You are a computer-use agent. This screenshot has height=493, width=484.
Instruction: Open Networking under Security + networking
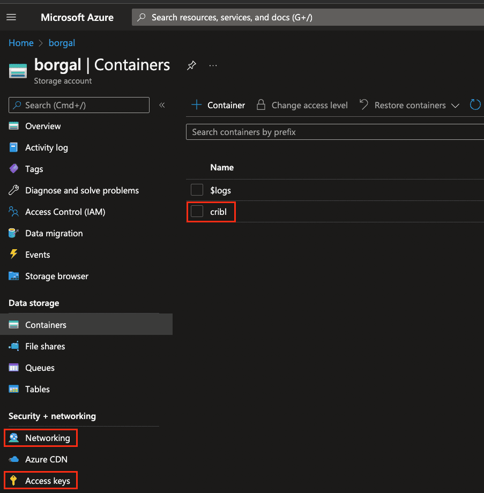47,438
